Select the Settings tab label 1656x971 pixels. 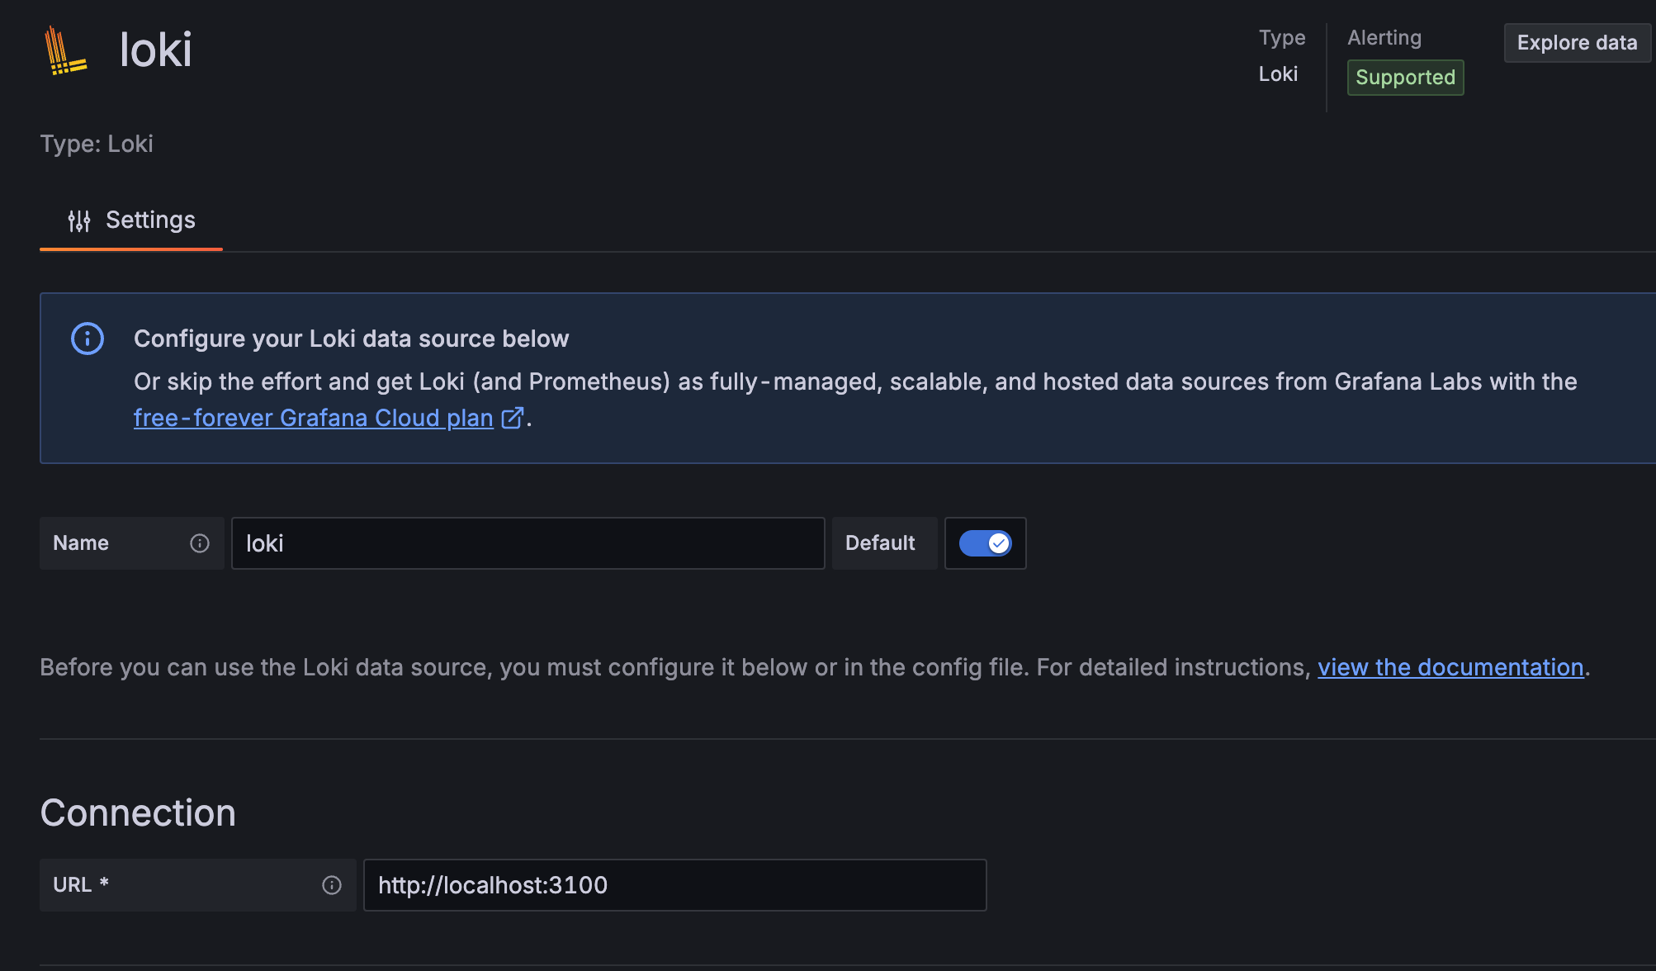(x=150, y=220)
